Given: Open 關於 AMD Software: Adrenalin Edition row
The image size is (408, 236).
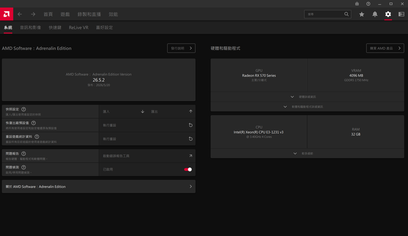Looking at the screenshot, I should point(99,187).
